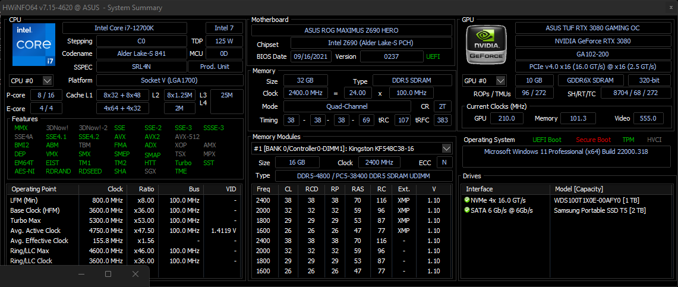Click the red Secure Boot status label
The height and width of the screenshot is (287, 678).
593,140
